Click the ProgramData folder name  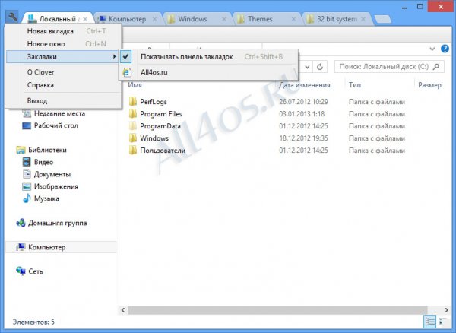click(160, 126)
